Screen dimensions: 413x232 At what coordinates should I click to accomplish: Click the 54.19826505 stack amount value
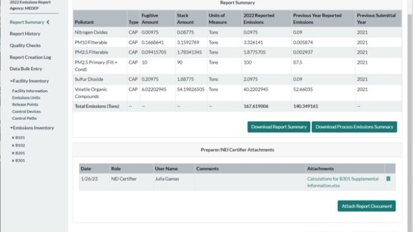point(191,90)
